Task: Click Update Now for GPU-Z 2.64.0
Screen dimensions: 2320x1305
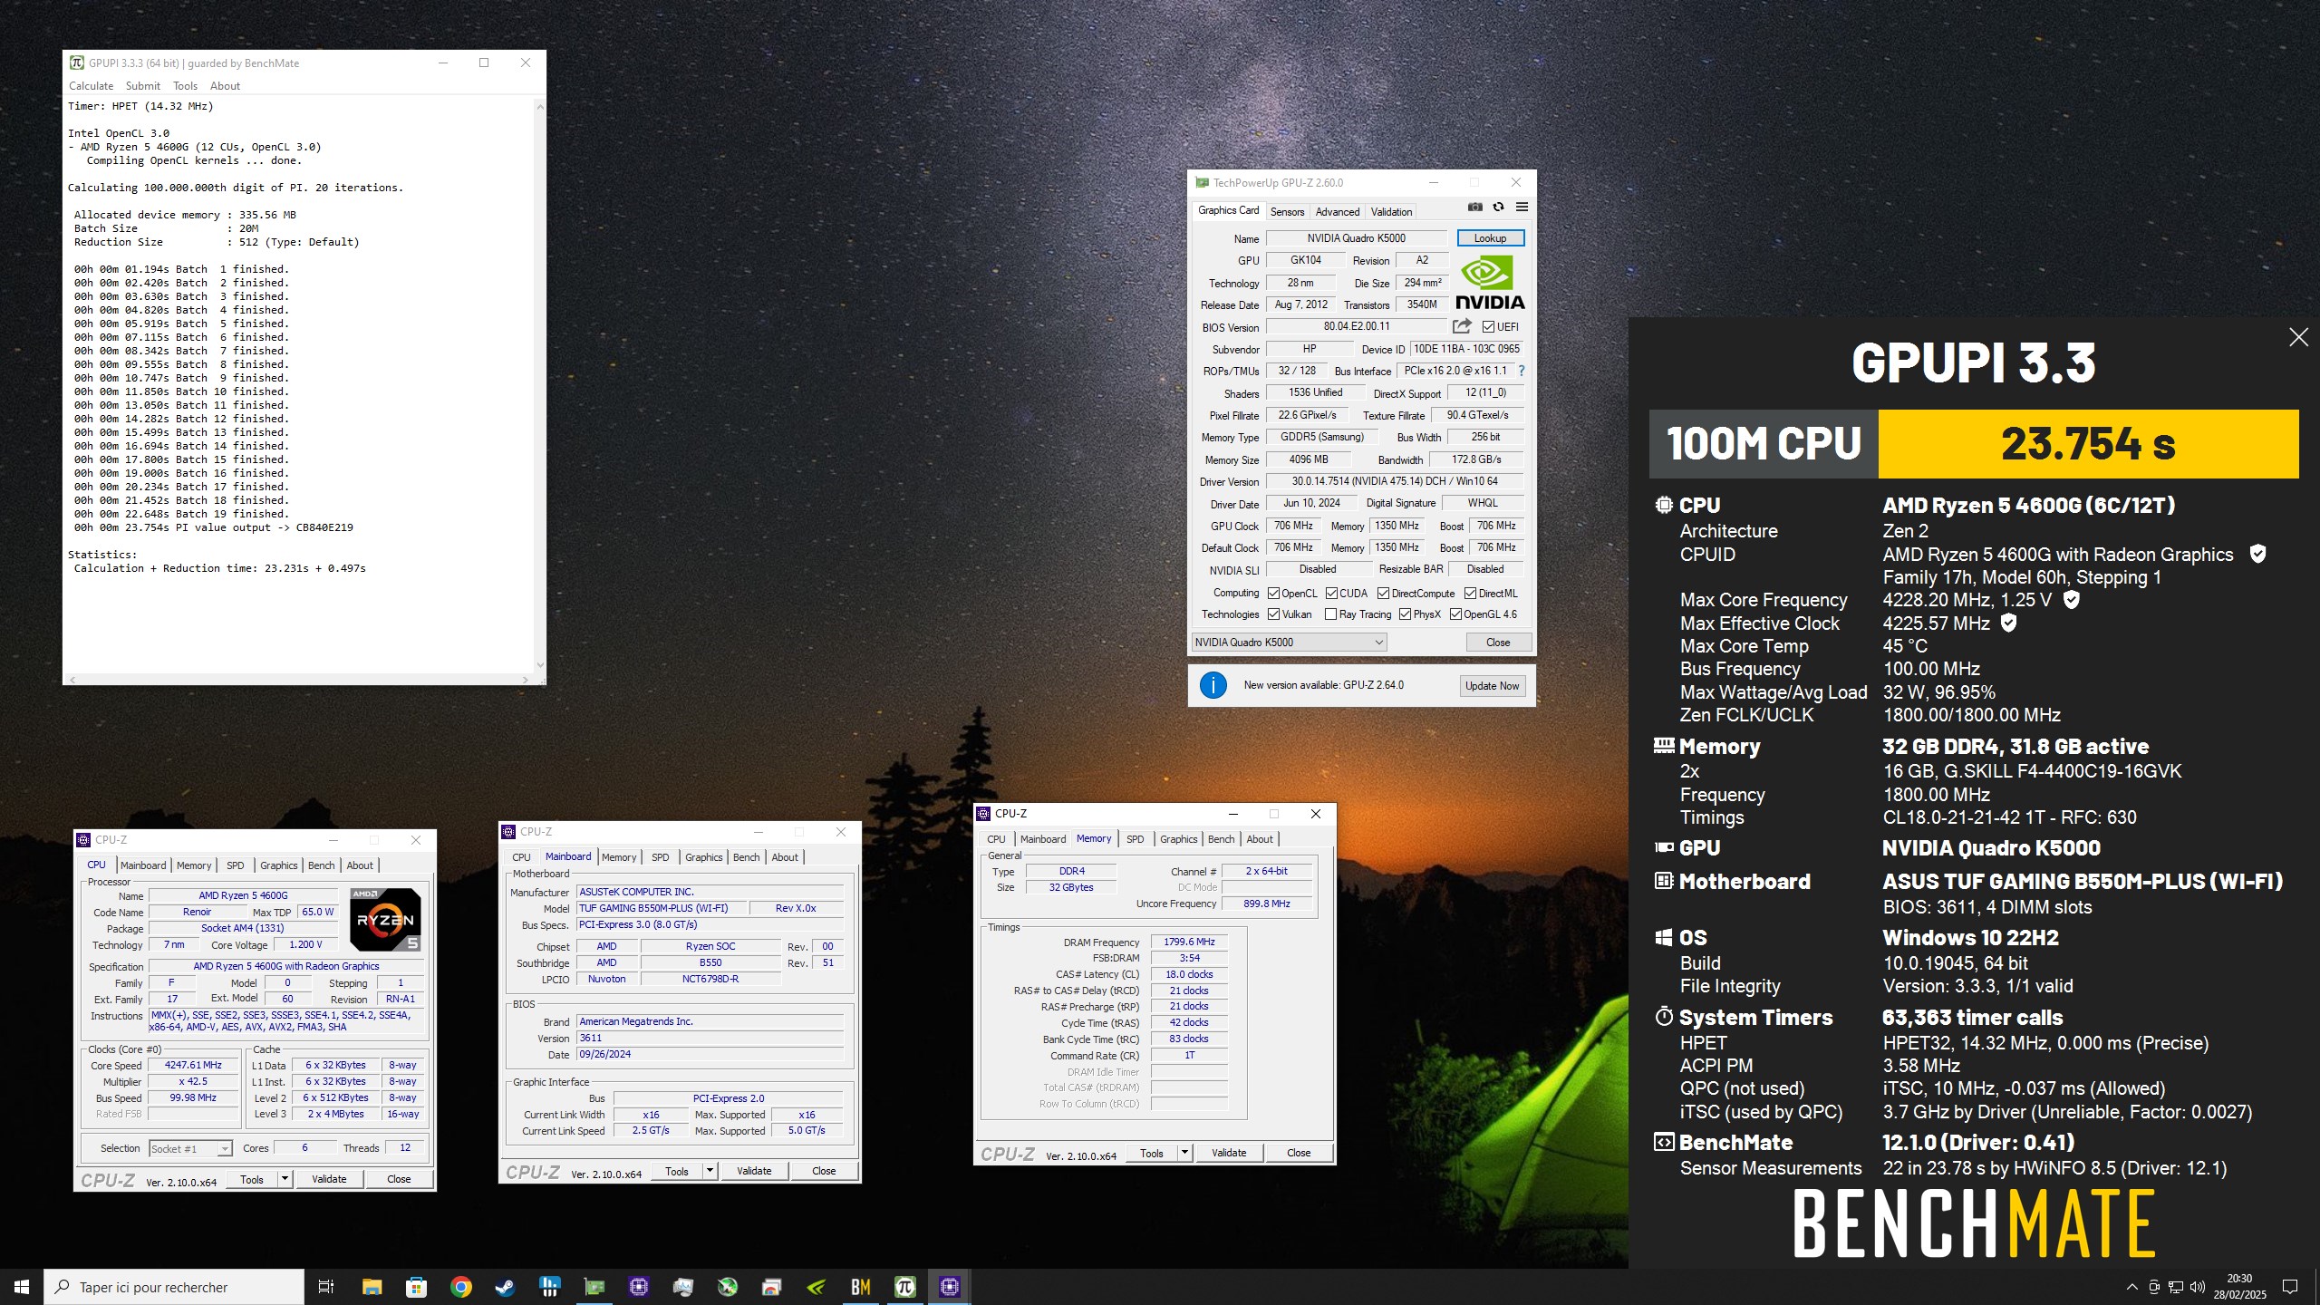Action: (x=1492, y=686)
